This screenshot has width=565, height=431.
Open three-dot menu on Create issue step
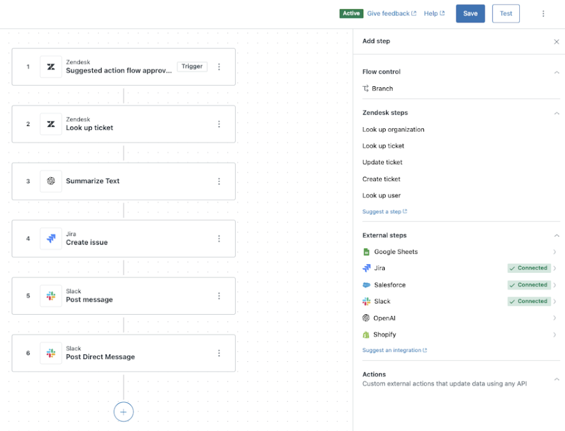(x=219, y=238)
